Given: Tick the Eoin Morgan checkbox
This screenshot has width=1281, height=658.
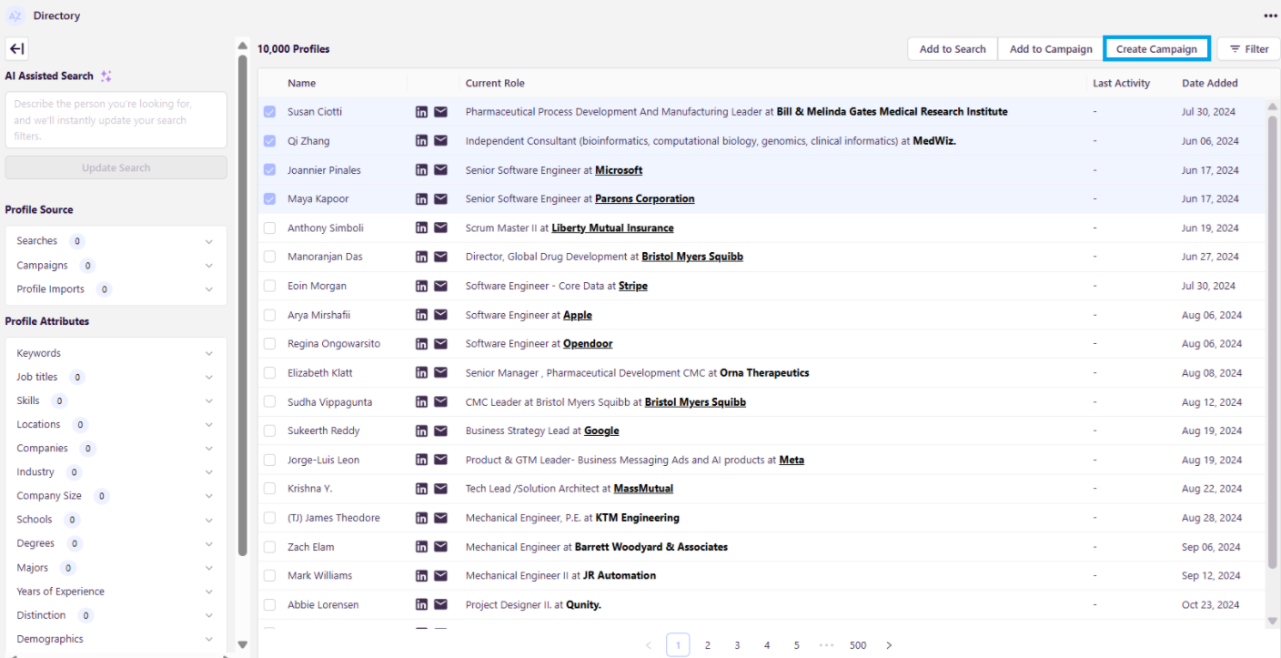Looking at the screenshot, I should coord(269,286).
